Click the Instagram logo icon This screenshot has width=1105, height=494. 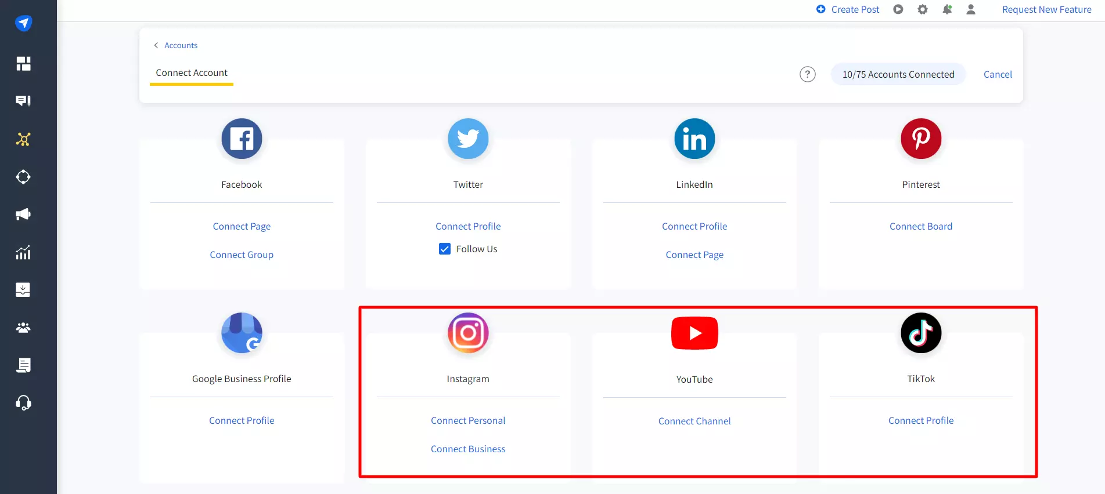[x=468, y=333]
